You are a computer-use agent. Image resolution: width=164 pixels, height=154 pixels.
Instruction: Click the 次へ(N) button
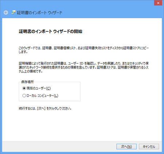coord(126,147)
